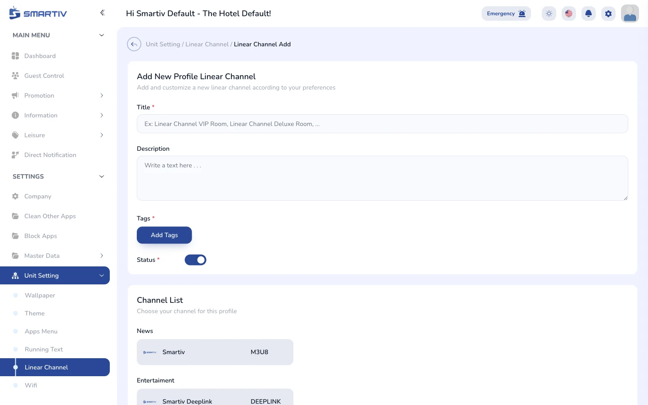The image size is (648, 405).
Task: Click the Company gear icon
Action: tap(15, 196)
